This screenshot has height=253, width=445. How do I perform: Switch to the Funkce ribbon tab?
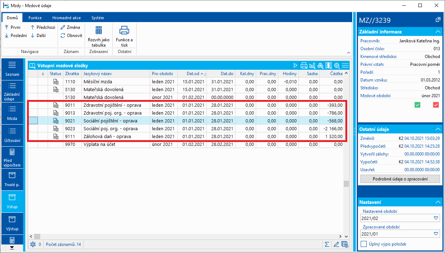[35, 18]
